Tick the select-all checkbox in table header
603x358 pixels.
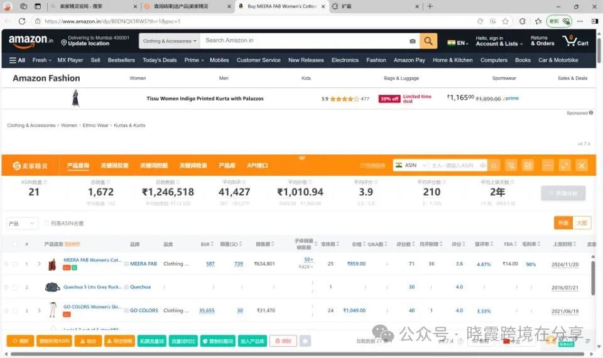[x=15, y=244]
